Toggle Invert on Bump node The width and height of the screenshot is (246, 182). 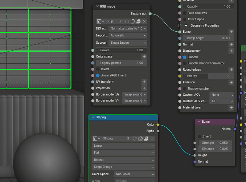pyautogui.click(x=200, y=136)
